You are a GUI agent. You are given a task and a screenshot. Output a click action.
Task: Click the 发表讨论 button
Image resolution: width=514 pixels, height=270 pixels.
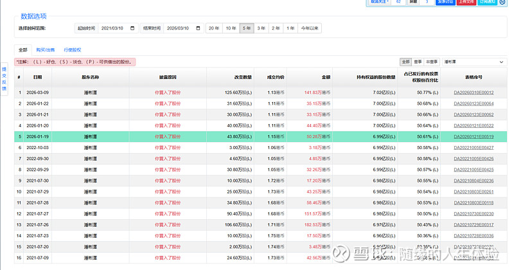click(x=445, y=3)
